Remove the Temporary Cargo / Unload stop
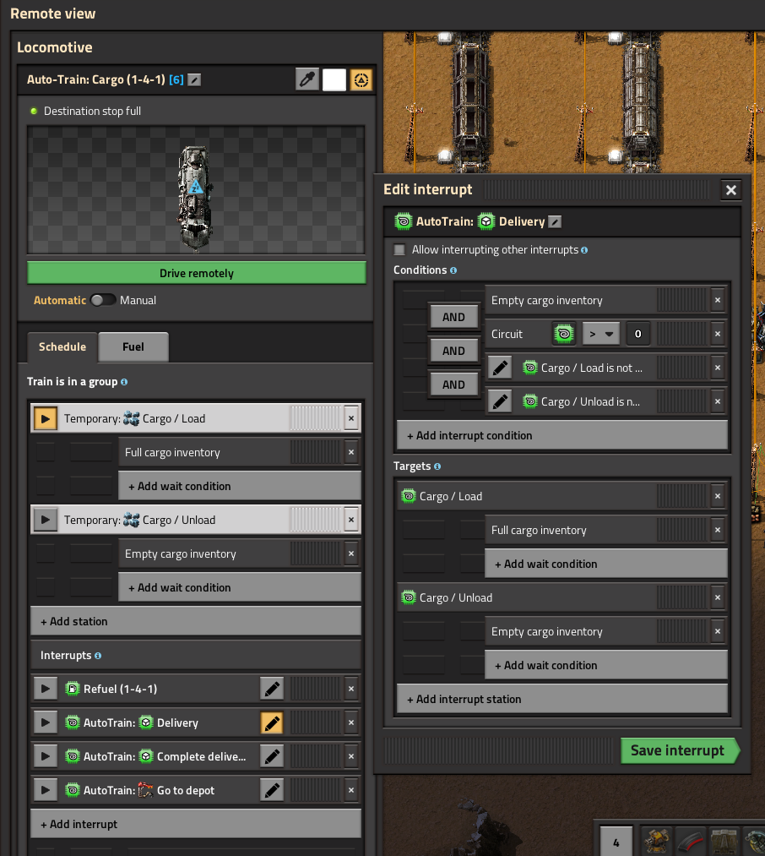 pos(351,520)
